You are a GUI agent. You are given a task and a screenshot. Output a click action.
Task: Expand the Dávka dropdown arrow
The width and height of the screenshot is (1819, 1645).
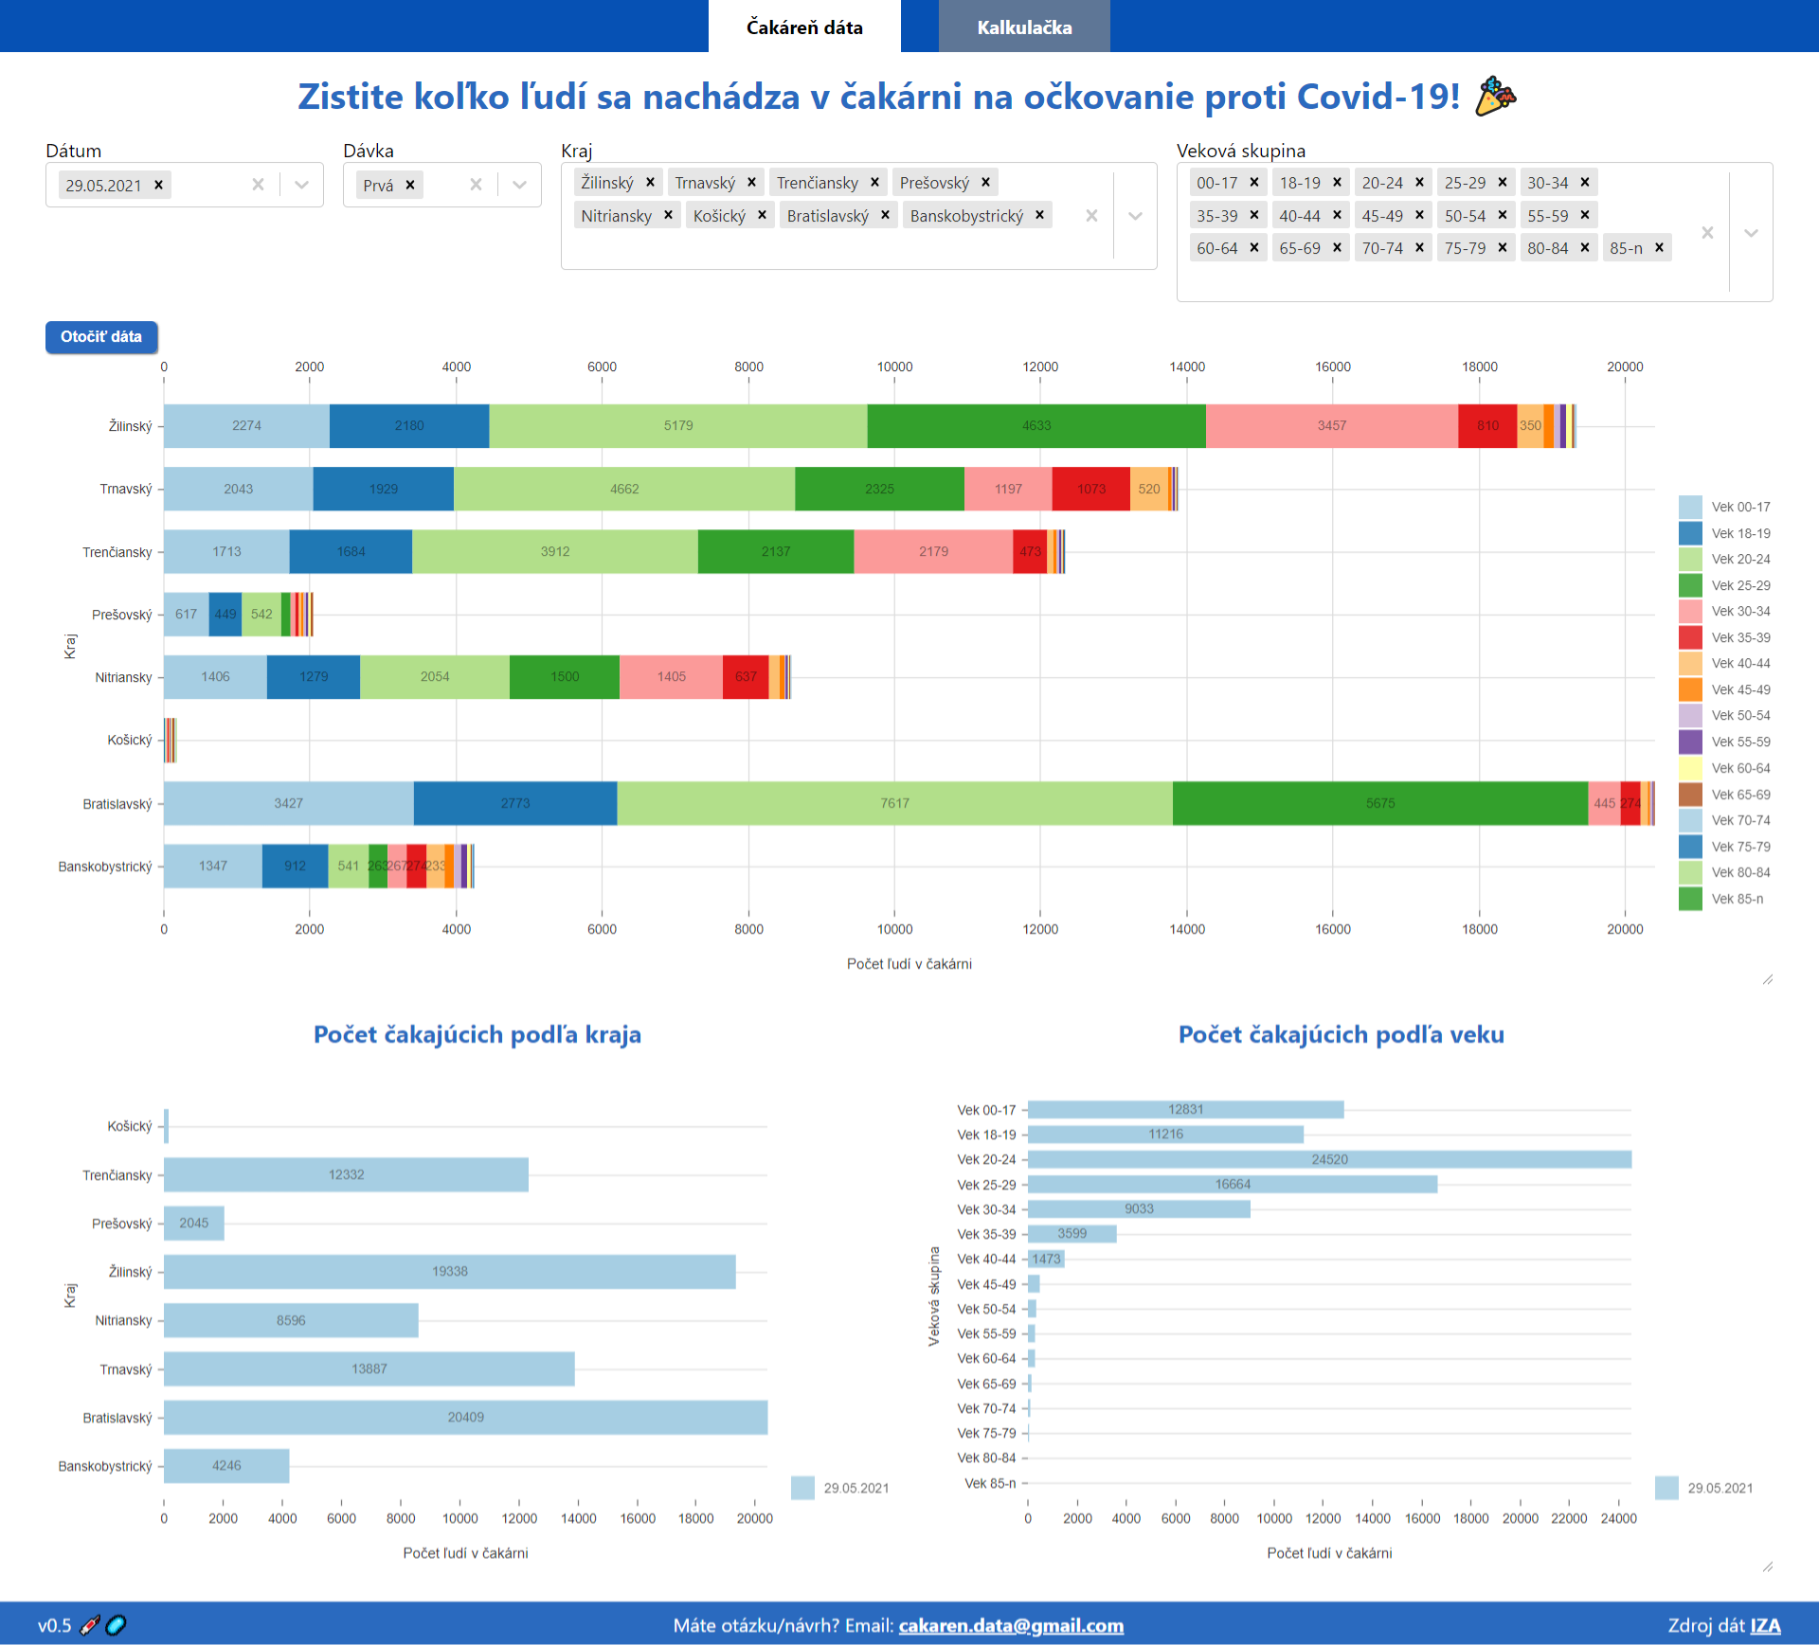(519, 186)
